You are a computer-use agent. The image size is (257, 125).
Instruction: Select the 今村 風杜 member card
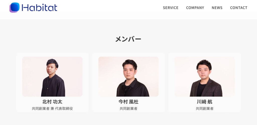[x=128, y=82]
